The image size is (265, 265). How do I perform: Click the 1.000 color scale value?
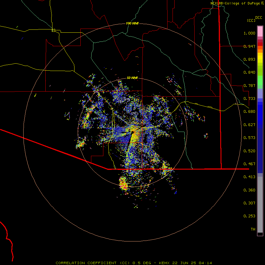(249, 33)
